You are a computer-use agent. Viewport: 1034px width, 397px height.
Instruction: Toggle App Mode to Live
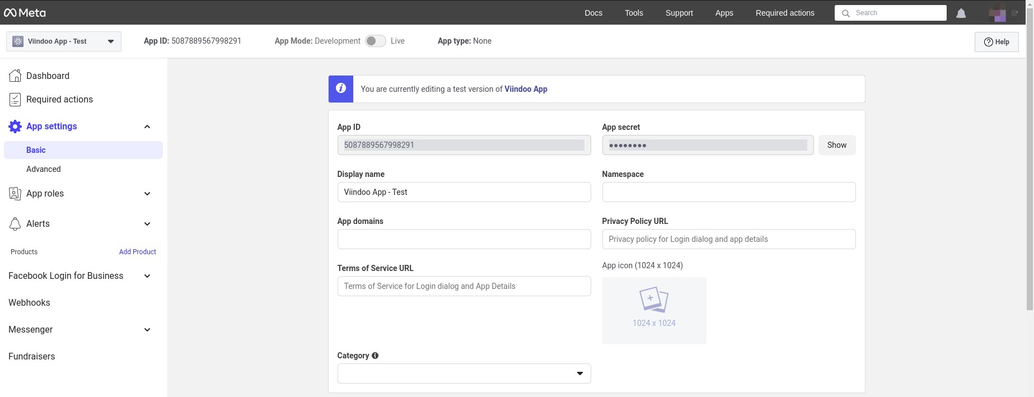click(376, 41)
